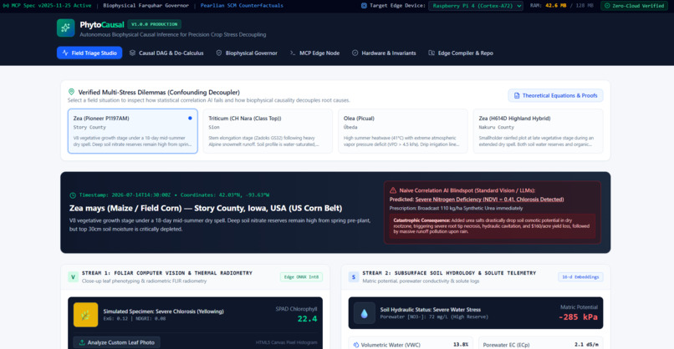This screenshot has width=674, height=349.
Task: Click the chip icon beside Target Edge Device
Action: coord(364,6)
